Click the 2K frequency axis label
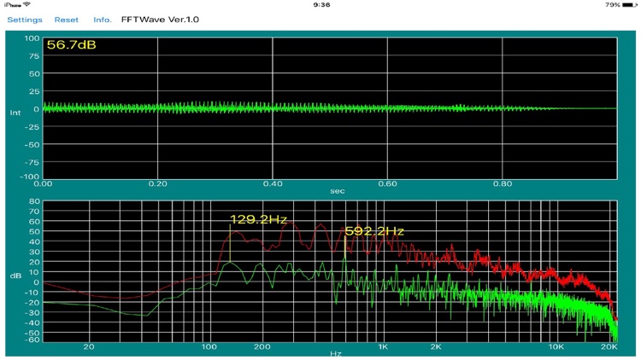This screenshot has height=360, width=641. click(436, 346)
